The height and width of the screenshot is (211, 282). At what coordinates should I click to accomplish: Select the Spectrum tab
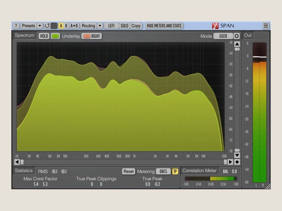(x=25, y=35)
